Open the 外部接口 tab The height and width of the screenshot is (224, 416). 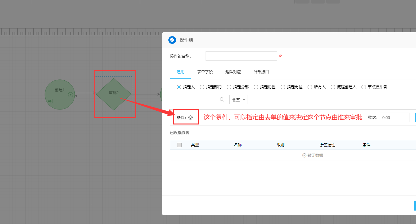pos(261,72)
